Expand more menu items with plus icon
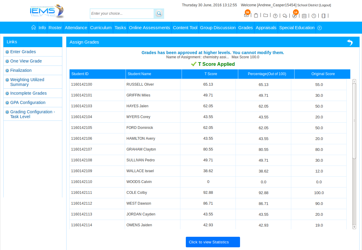Image resolution: width=362 pixels, height=250 pixels. [x=320, y=28]
